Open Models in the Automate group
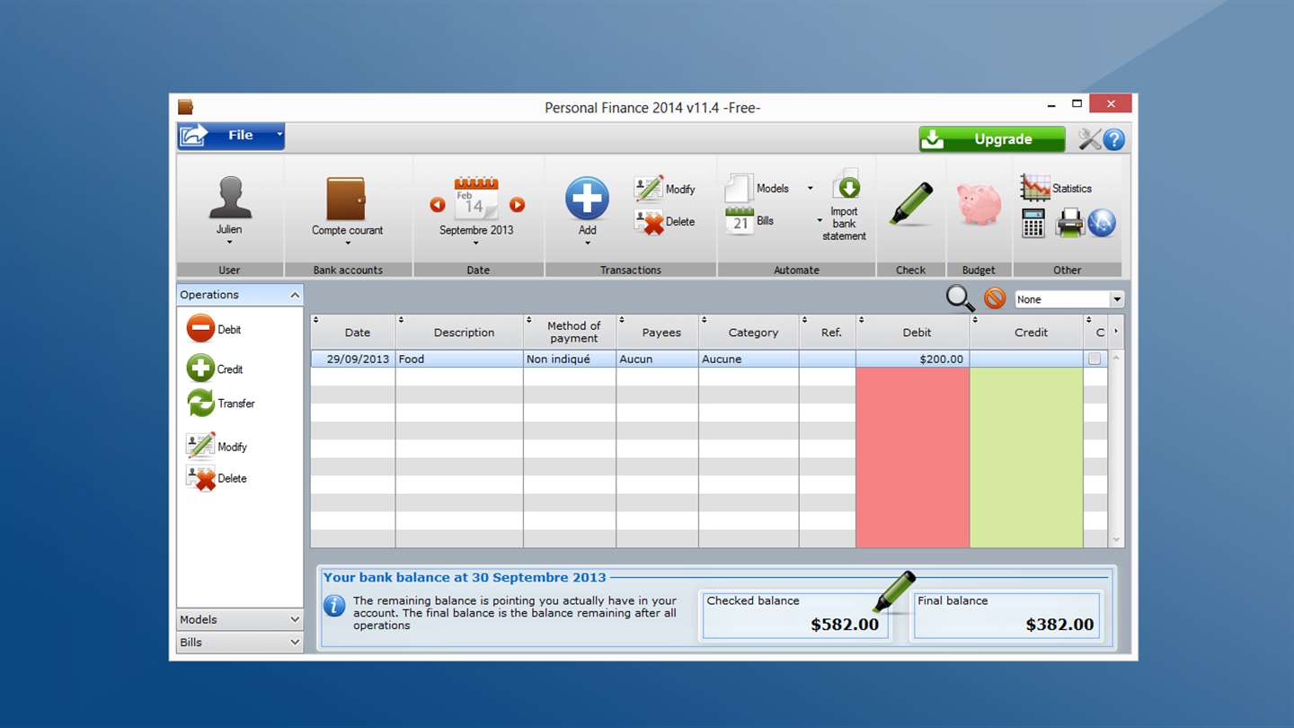 tap(758, 189)
